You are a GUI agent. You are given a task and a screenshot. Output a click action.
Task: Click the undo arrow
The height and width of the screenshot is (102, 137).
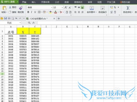click(16, 18)
